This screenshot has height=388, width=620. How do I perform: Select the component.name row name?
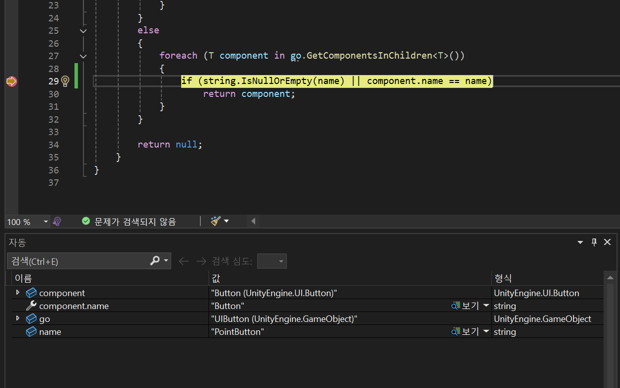(x=74, y=306)
